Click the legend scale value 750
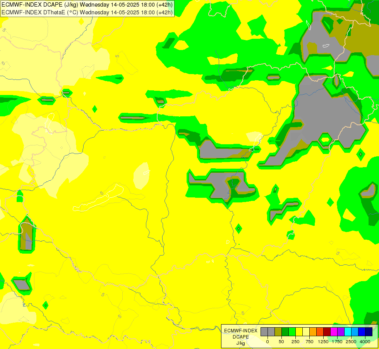The image size is (379, 349). [x=309, y=342]
